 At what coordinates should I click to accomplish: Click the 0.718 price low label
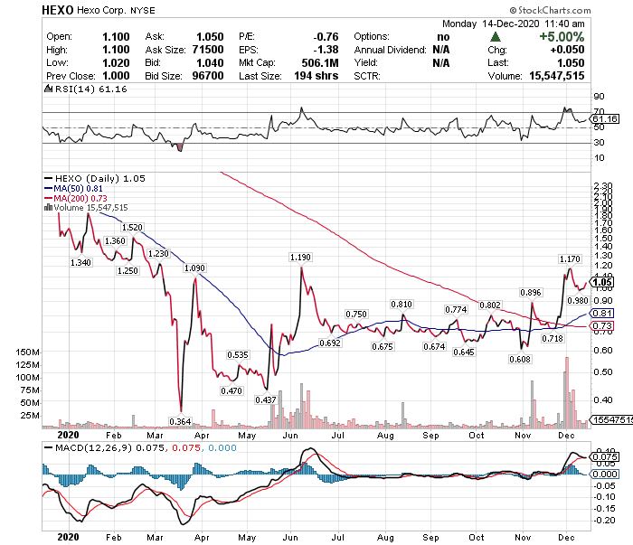tap(553, 338)
